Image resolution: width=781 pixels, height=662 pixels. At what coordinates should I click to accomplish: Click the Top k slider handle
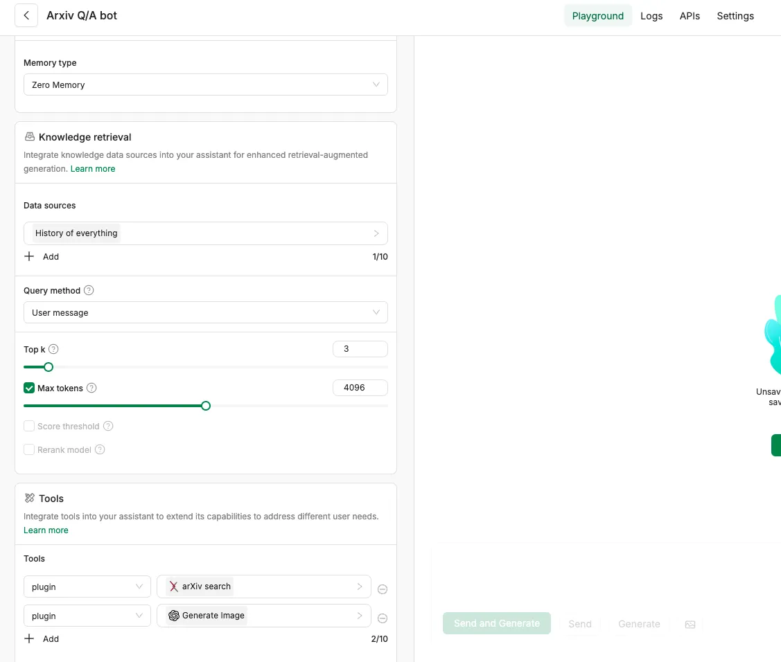click(x=49, y=367)
